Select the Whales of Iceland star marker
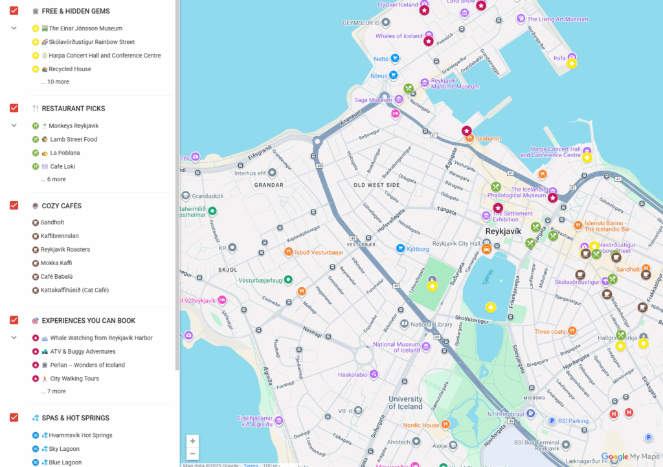This screenshot has width=663, height=467. [x=429, y=41]
